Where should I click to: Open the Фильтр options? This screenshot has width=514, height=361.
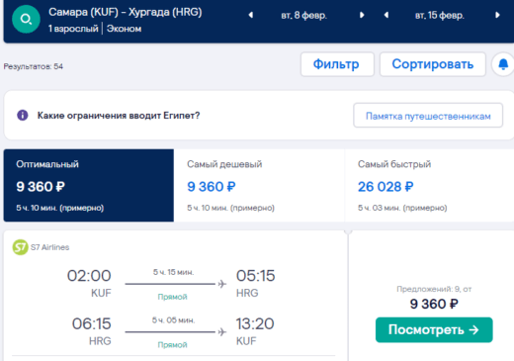coord(337,64)
